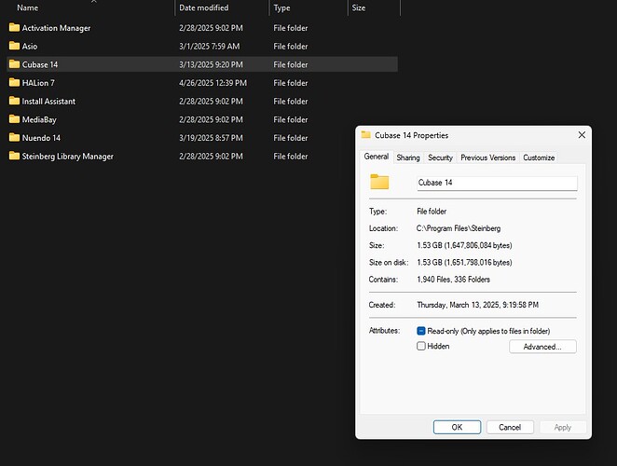The image size is (617, 466).
Task: Close the Cubase 14 Properties dialog
Action: (x=582, y=135)
